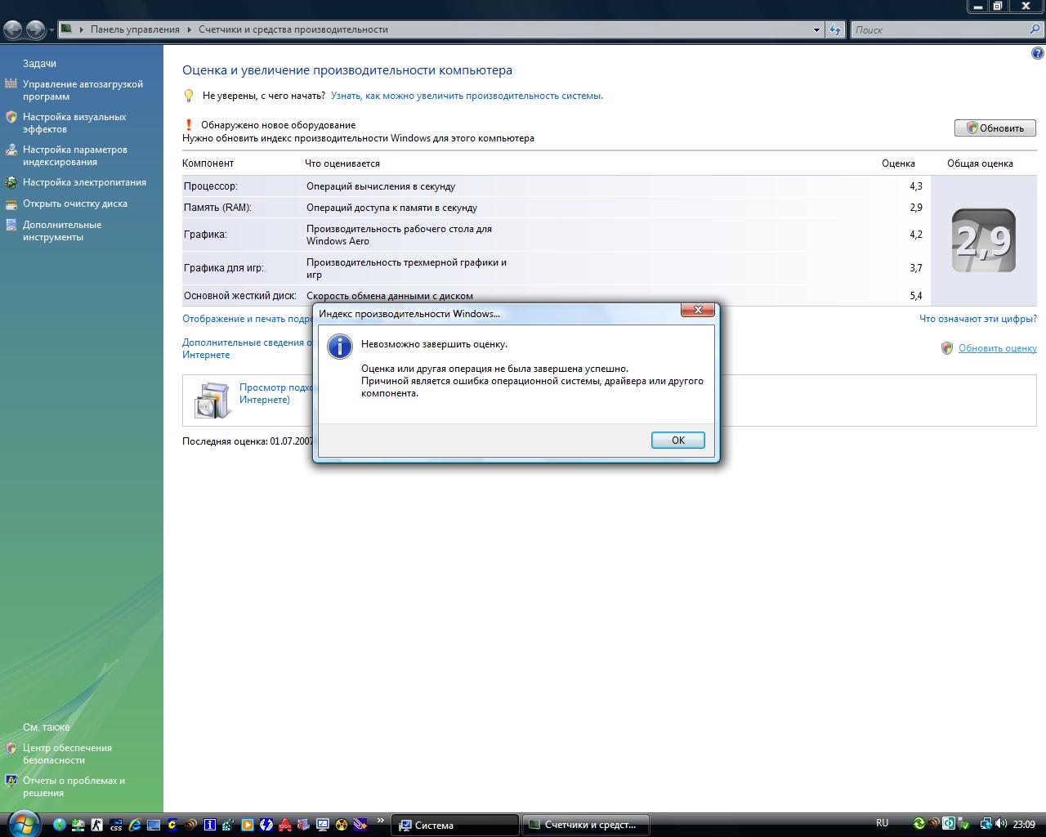Click OK in the error dialog
1046x837 pixels.
(677, 440)
